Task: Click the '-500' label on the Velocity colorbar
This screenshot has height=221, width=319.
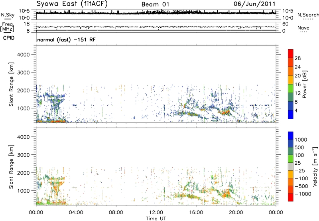Action: coord(301,186)
